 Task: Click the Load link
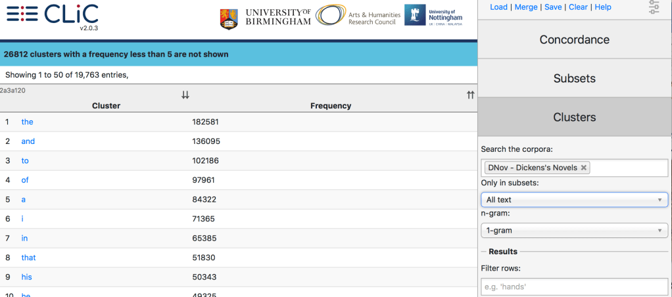tap(498, 7)
